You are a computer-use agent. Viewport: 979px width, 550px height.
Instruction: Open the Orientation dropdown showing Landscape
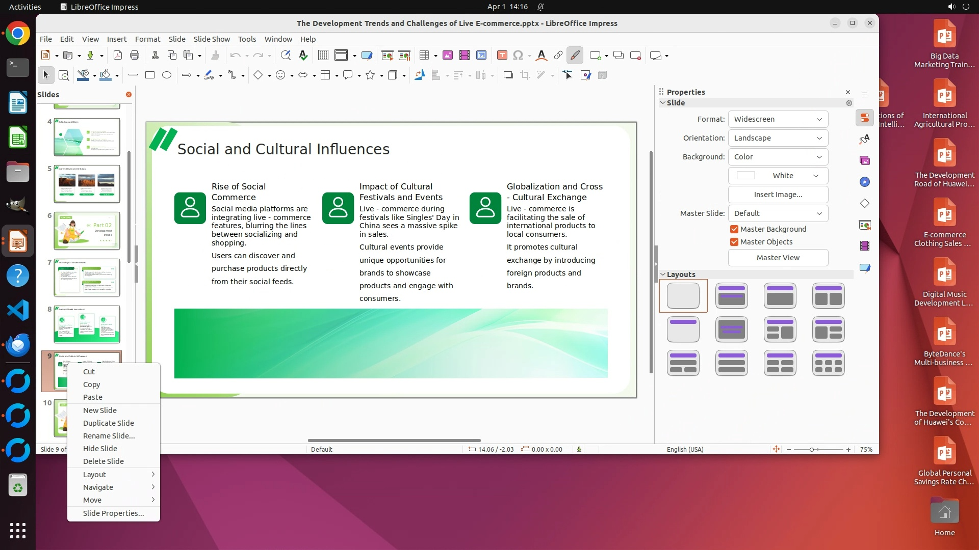pos(778,138)
